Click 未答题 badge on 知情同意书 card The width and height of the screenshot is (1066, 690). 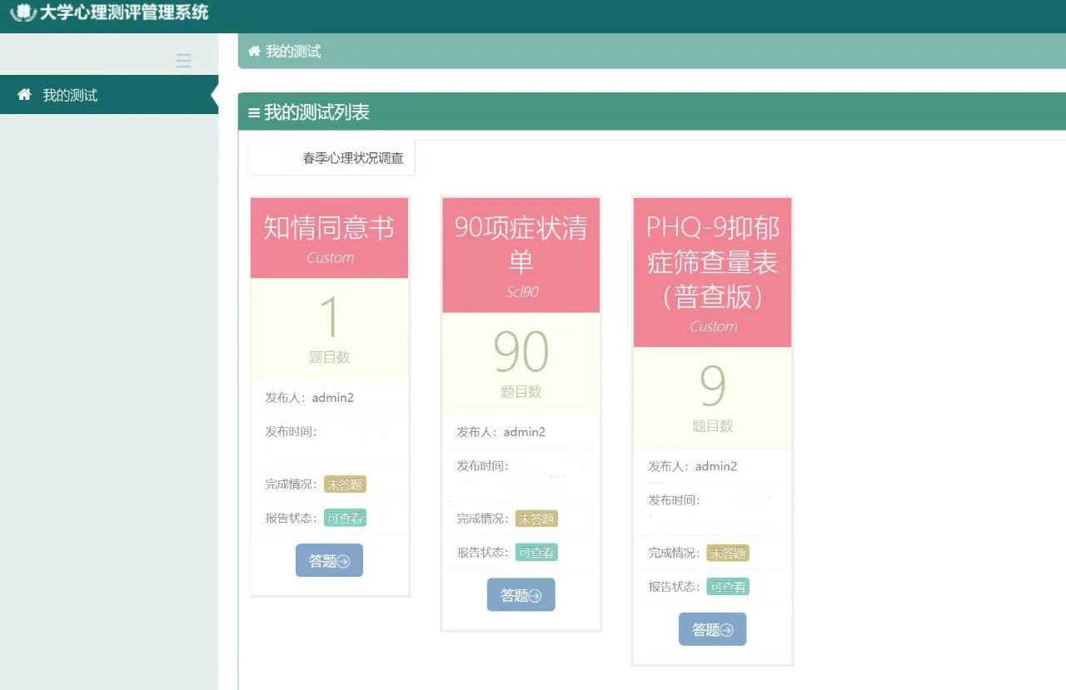coord(345,484)
